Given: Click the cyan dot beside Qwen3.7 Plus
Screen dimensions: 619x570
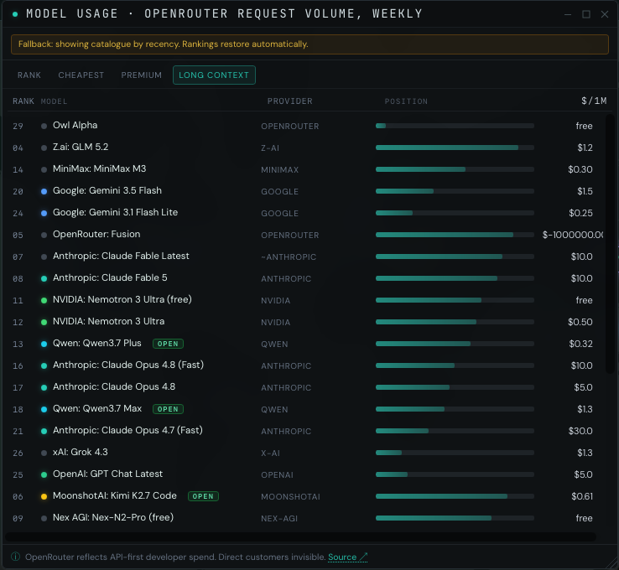Looking at the screenshot, I should pos(44,344).
